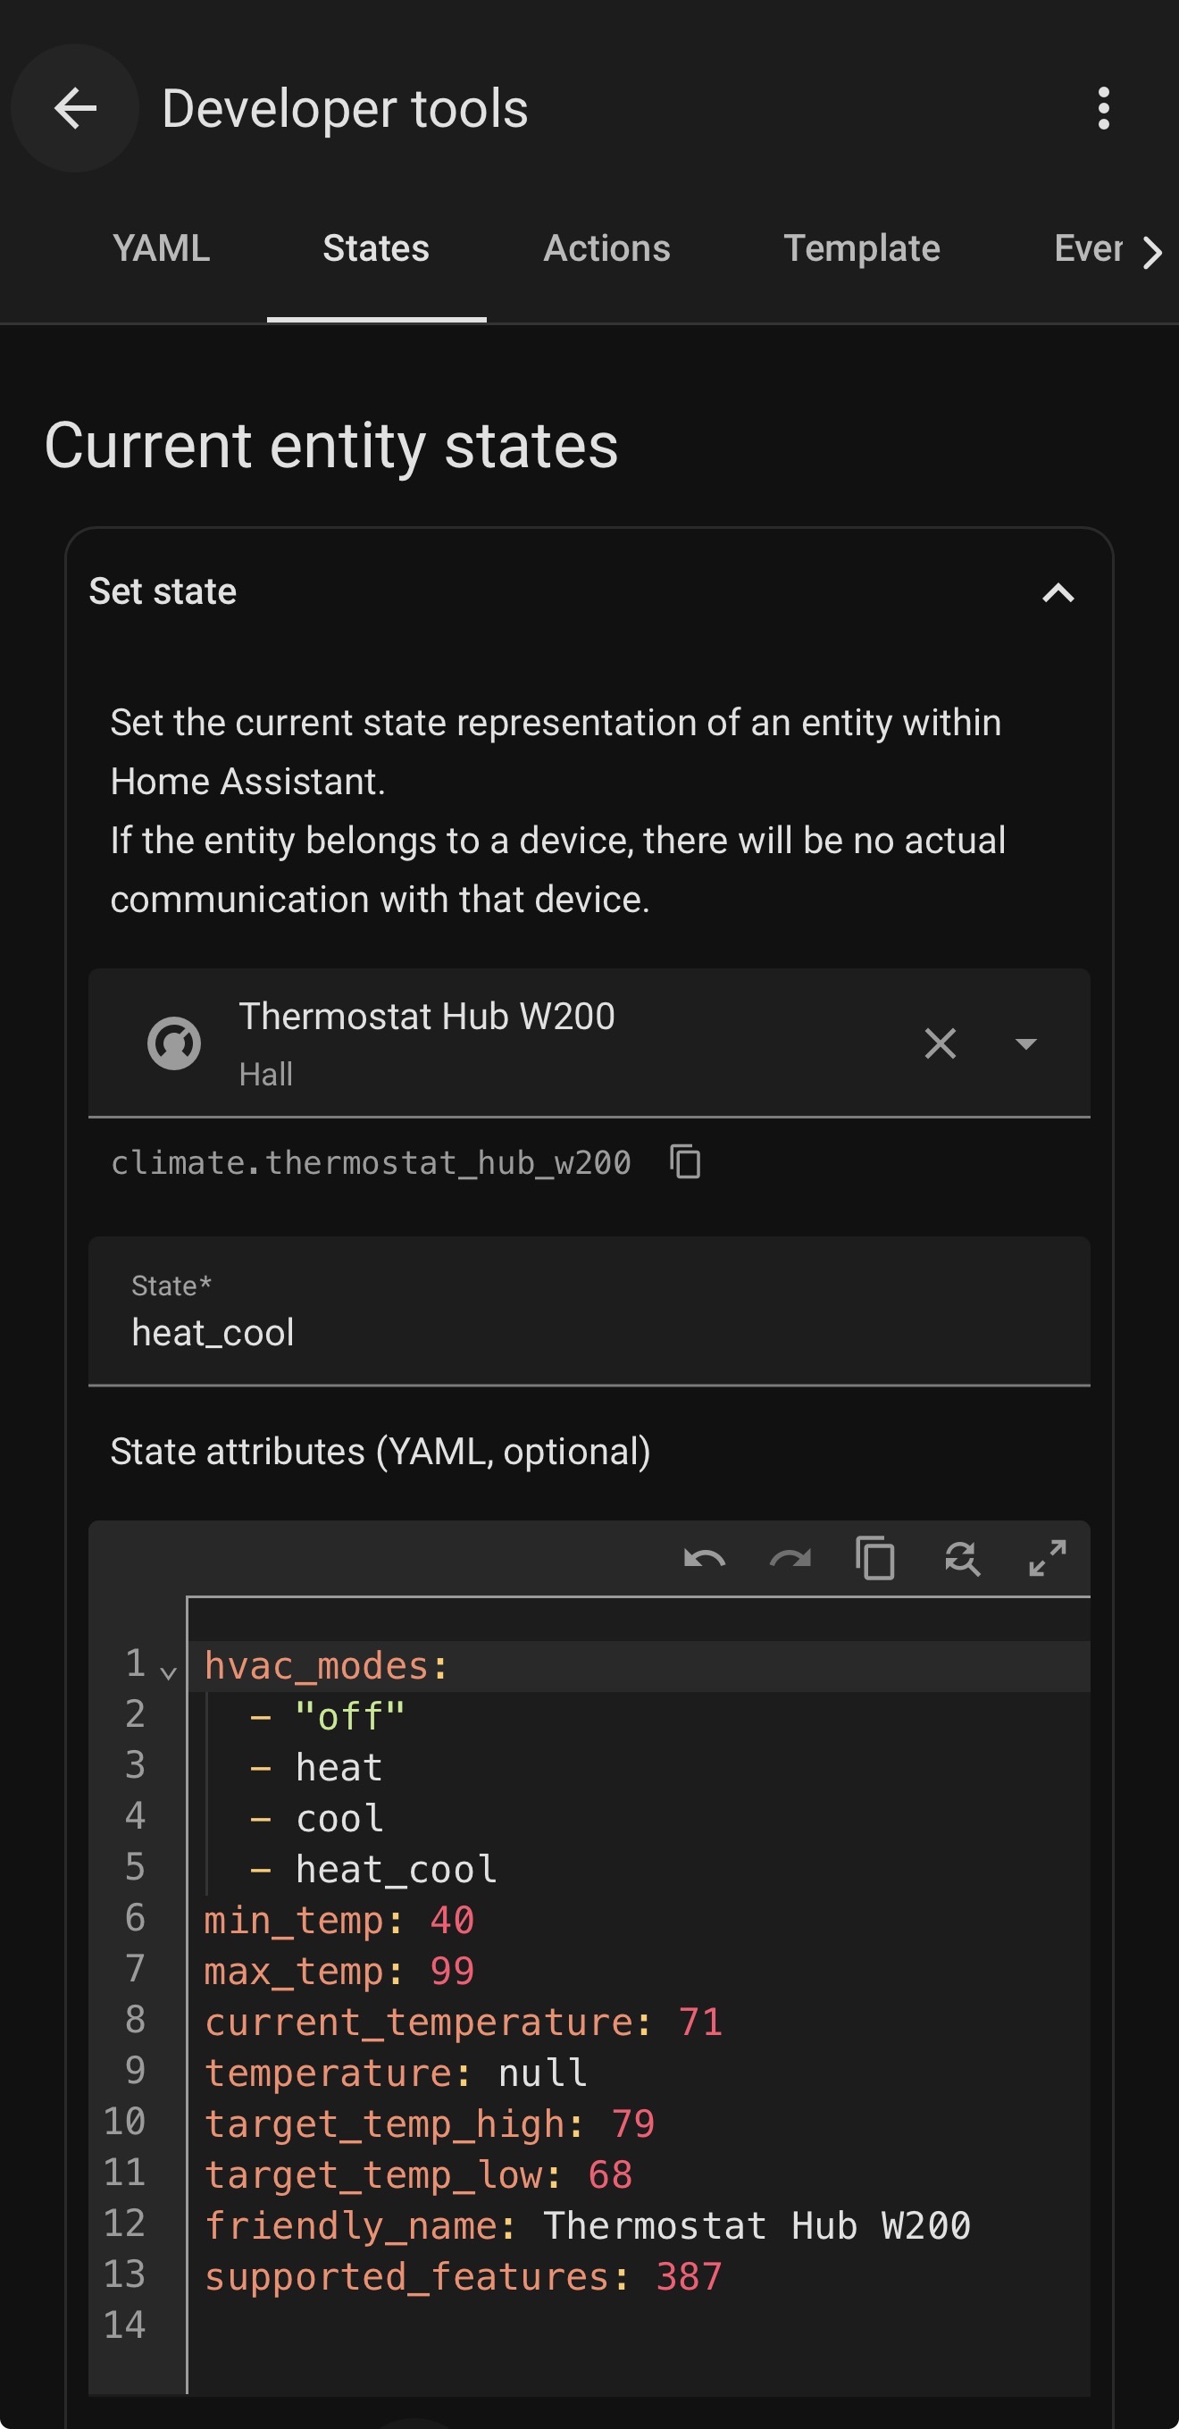Switch to the YAML tab
This screenshot has height=2429, width=1179.
pos(161,249)
